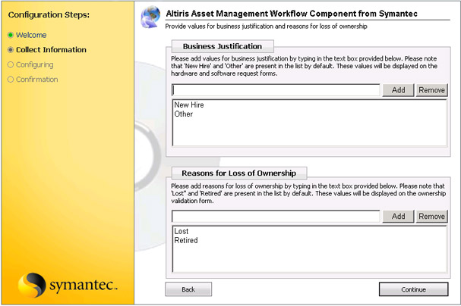461x306 pixels.
Task: Click the Welcome step label
Action: point(31,35)
